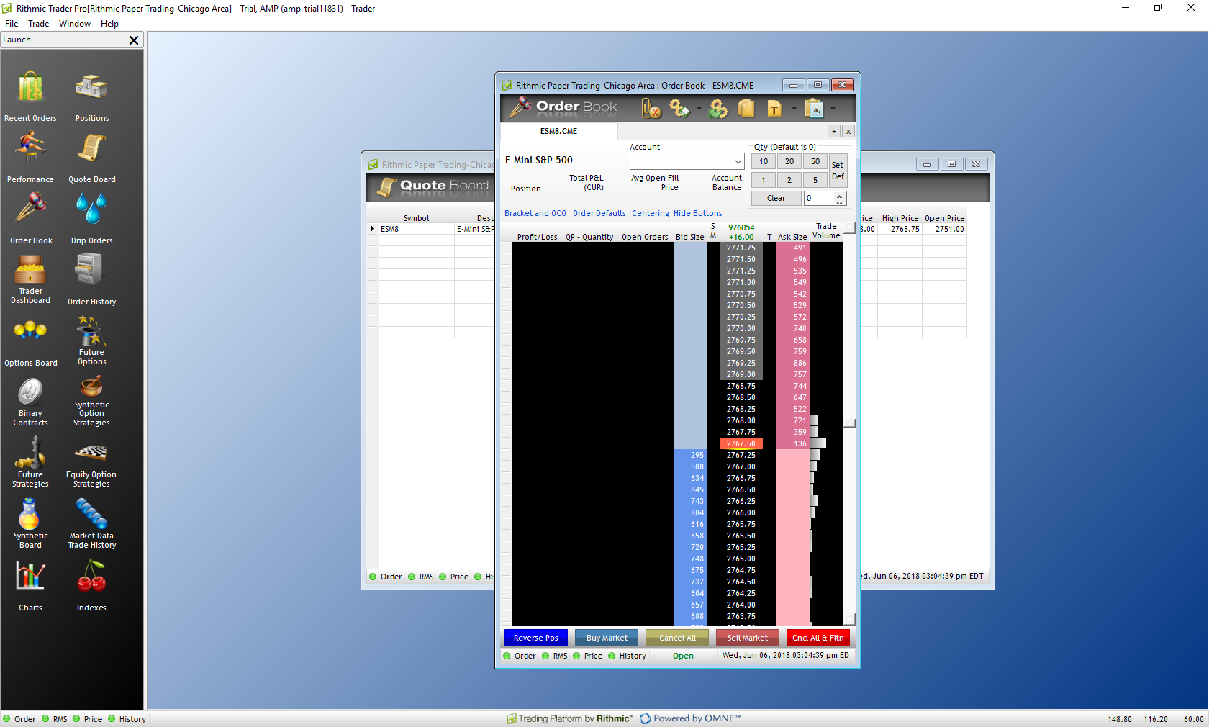Click the gears save-settings icon in Order Book
Image resolution: width=1209 pixels, height=727 pixels.
[679, 109]
